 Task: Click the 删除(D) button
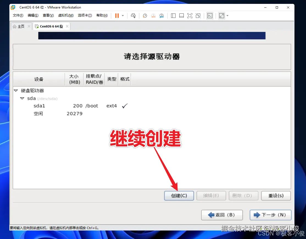click(244, 196)
